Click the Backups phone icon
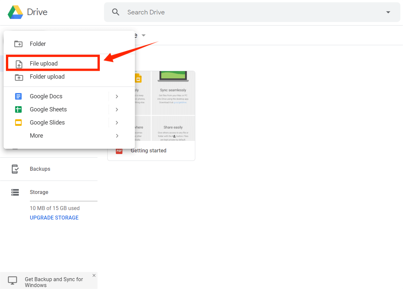Image resolution: width=403 pixels, height=289 pixels. pyautogui.click(x=15, y=169)
